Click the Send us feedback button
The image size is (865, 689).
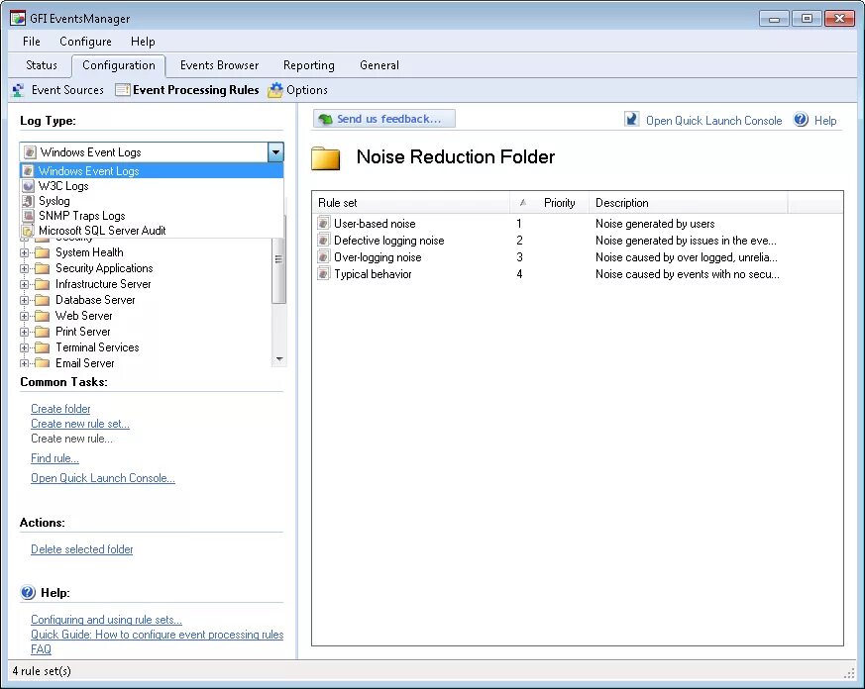(384, 119)
